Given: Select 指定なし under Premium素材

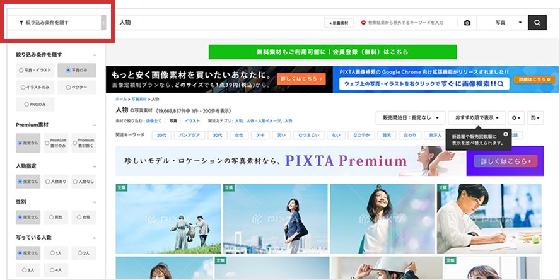Looking at the screenshot, I should (x=28, y=143).
